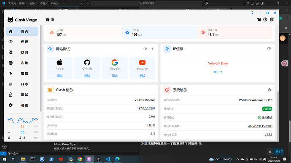The width and height of the screenshot is (291, 163).
Task: Open 系统信息 card settings gear
Action: coord(269,90)
